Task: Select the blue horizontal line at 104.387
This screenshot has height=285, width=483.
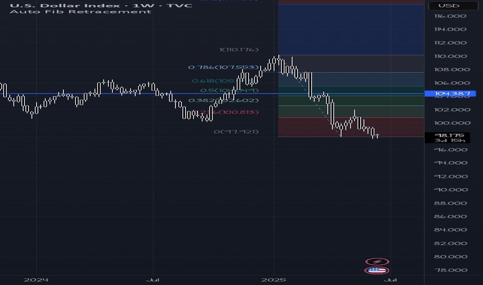Action: [212, 93]
